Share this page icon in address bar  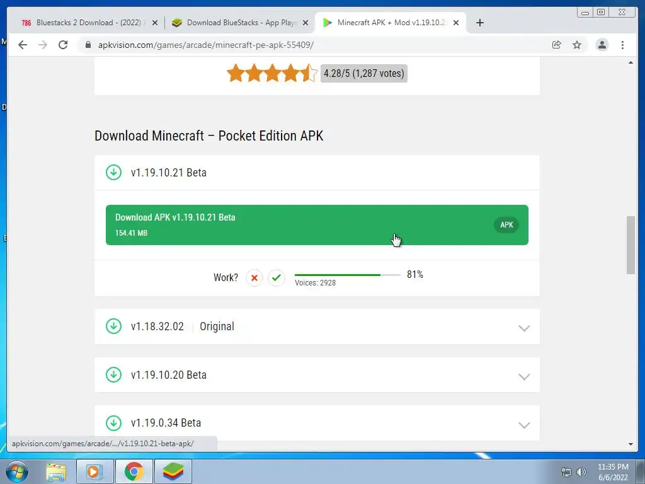coord(557,45)
